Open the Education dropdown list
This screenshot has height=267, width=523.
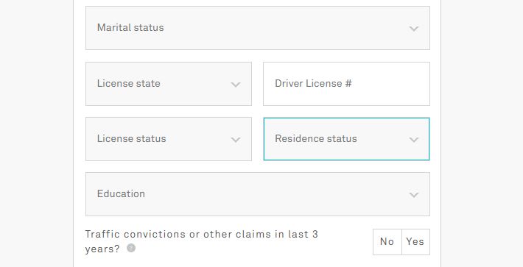[x=258, y=194]
